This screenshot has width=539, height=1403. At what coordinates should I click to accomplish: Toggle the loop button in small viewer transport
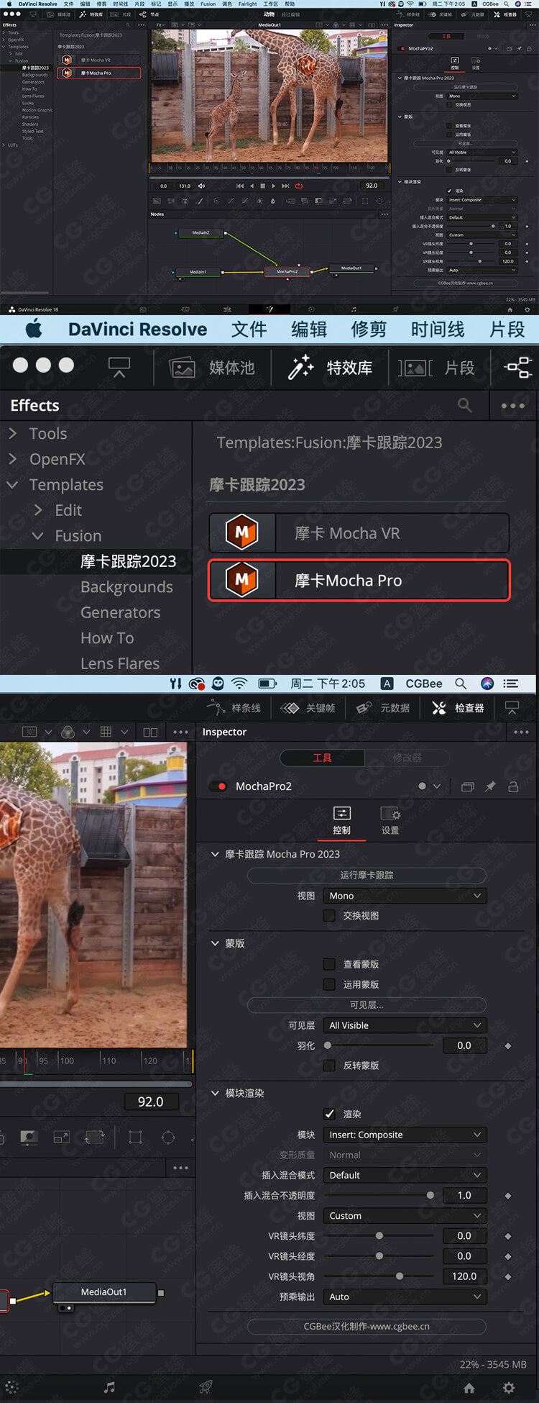299,186
